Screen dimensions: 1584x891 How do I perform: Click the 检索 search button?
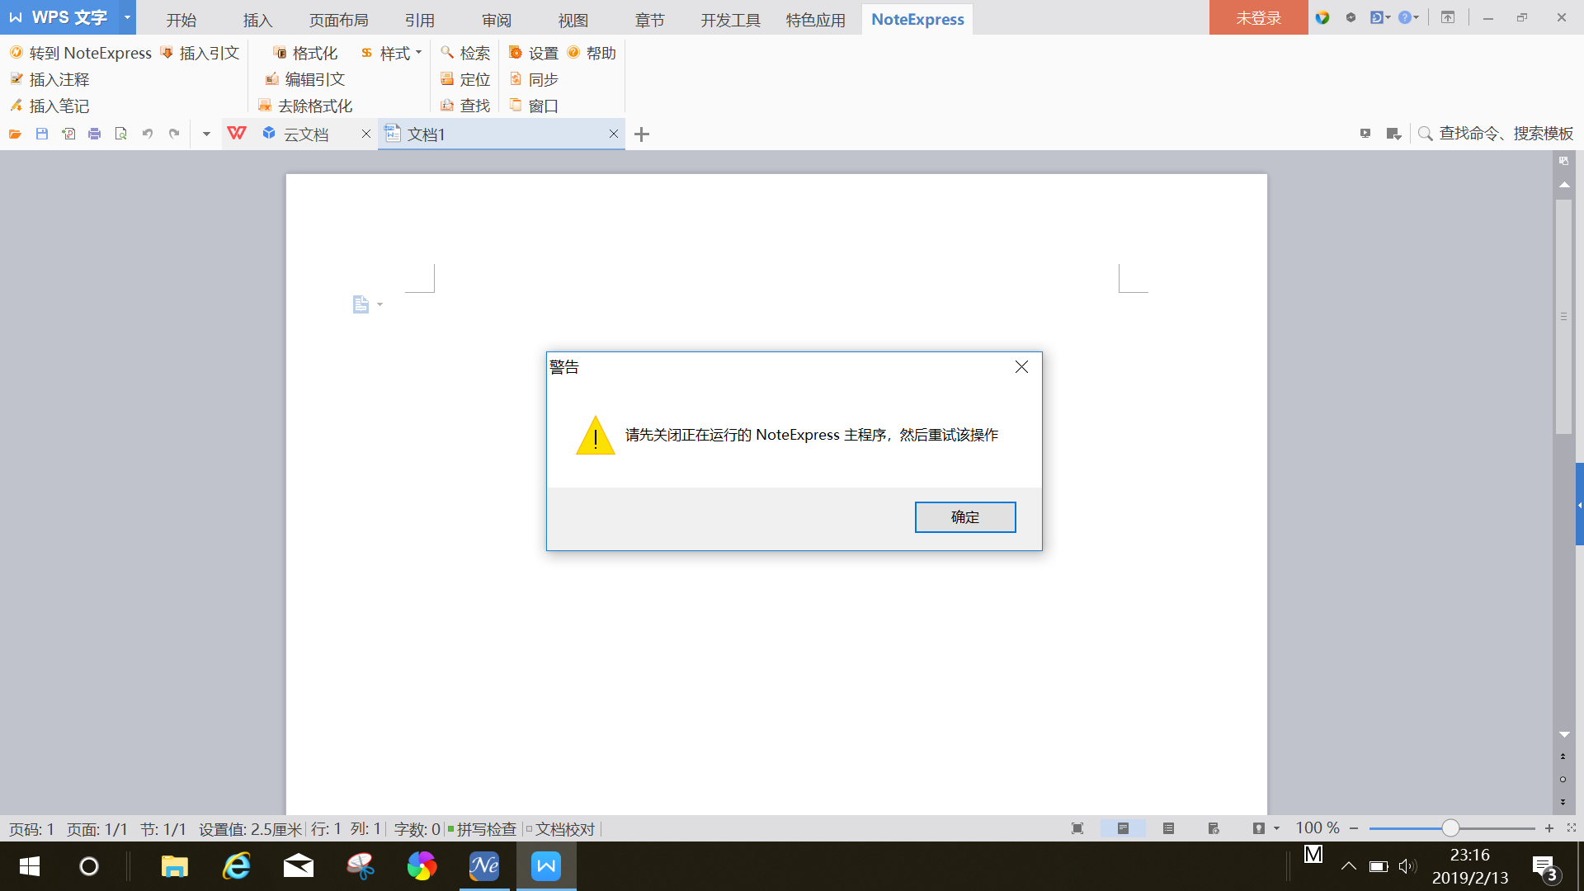tap(465, 53)
